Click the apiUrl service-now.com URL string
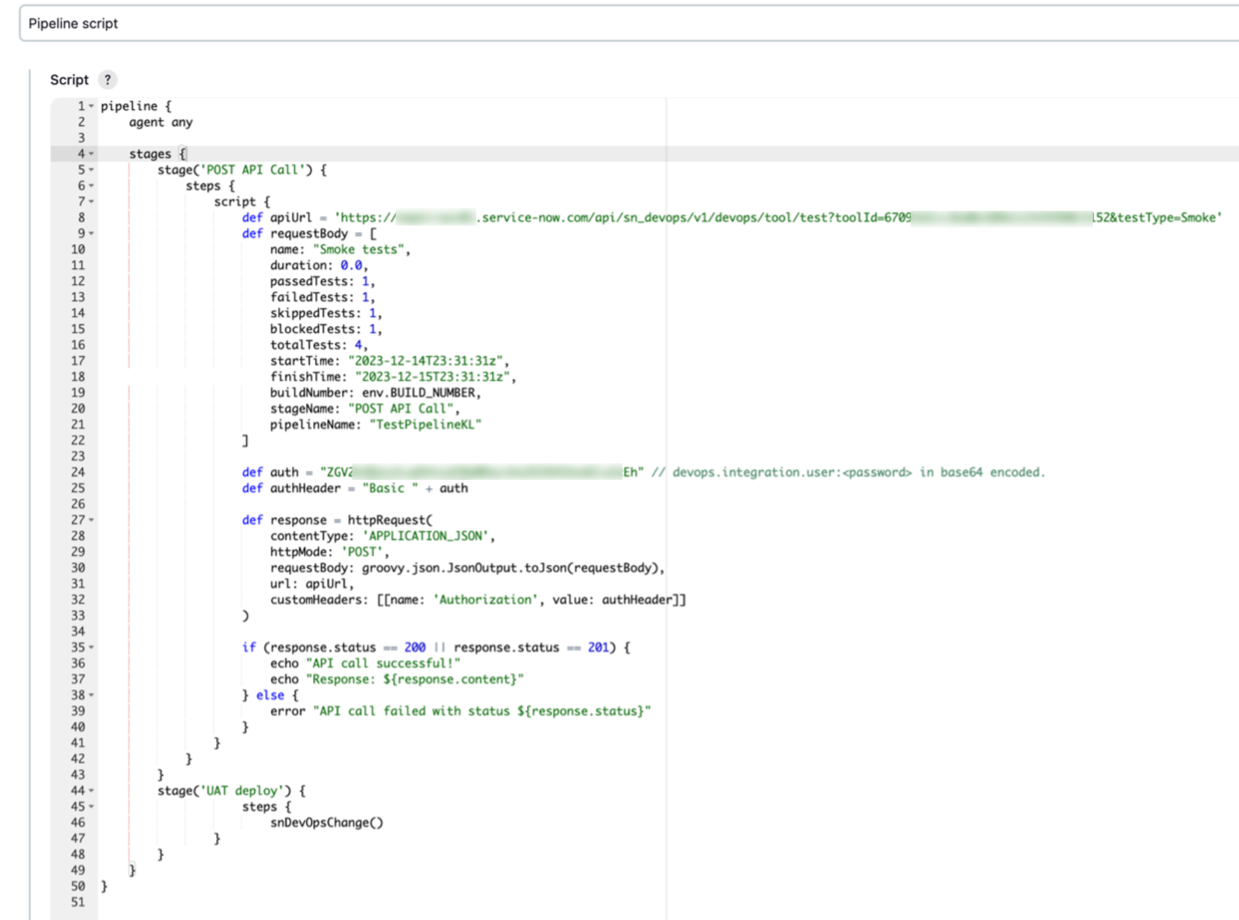Screen dimensions: 1239x920 click(778, 218)
